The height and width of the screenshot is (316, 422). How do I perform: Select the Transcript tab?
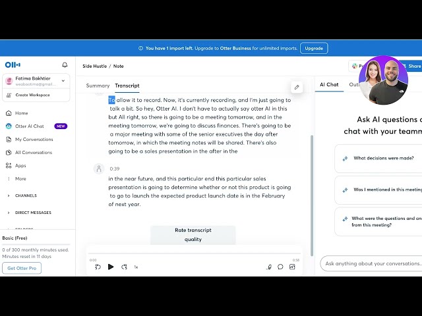pyautogui.click(x=127, y=86)
